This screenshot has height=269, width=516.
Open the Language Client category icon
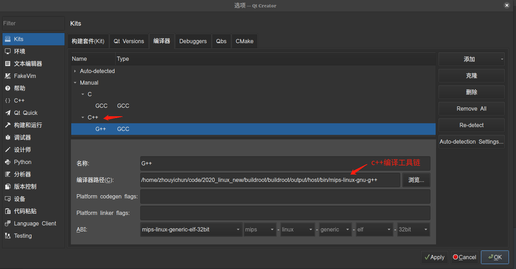[x=8, y=223]
